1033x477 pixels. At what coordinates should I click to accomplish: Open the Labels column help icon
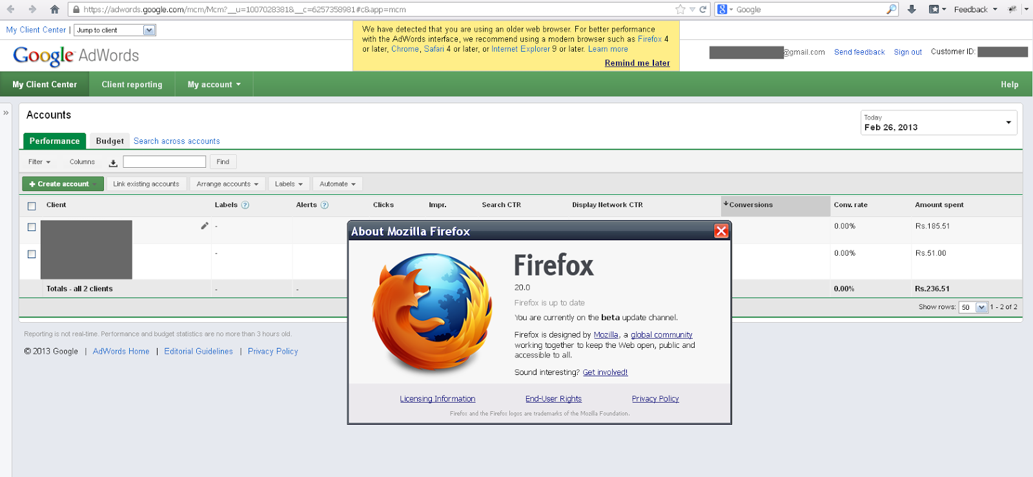pos(245,205)
